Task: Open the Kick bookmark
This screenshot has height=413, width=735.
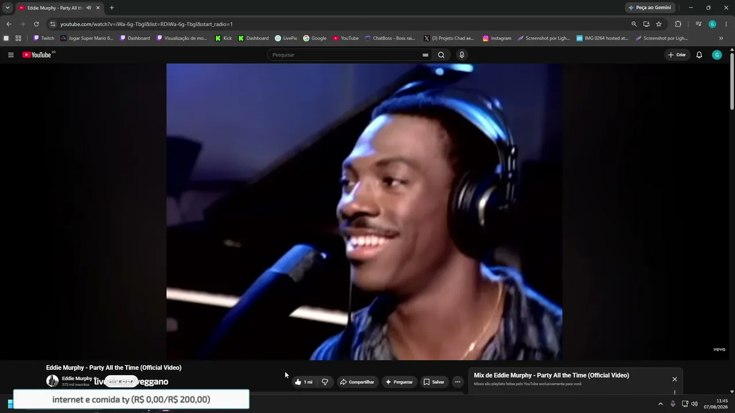Action: click(x=223, y=38)
